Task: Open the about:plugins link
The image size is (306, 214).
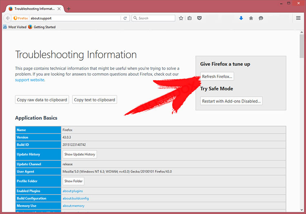Action: (73, 191)
